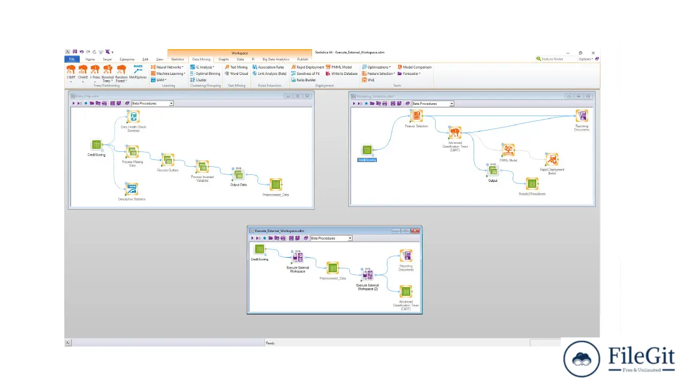This screenshot has height=385, width=685.
Task: Expand the Neural Networks dropdown
Action: click(x=168, y=67)
